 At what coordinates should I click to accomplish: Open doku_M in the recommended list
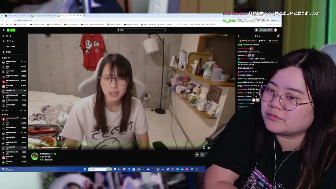pos(14,162)
